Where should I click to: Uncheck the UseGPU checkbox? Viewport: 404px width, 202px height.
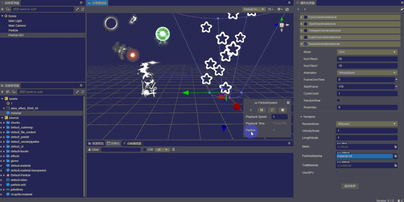click(337, 173)
